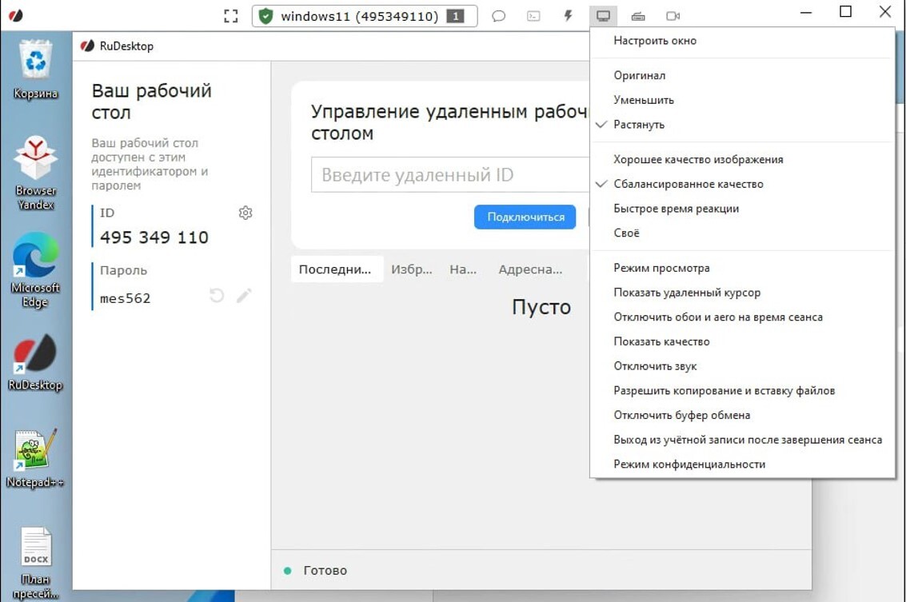Edit the password using the pencil icon
The image size is (906, 602).
(245, 296)
